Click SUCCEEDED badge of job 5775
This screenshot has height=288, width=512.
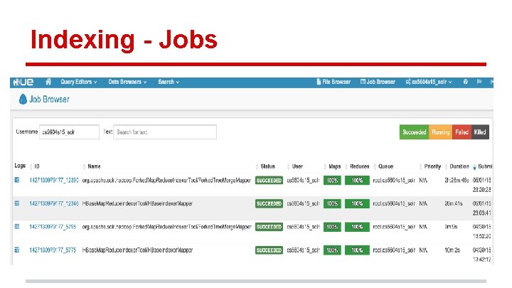coord(269,250)
